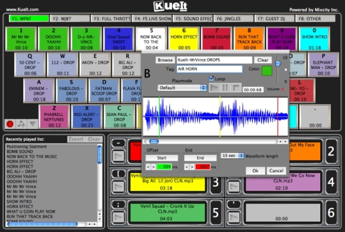Click recently played list scroll down arrow
Viewport: 345px width, 232px height.
100,219
